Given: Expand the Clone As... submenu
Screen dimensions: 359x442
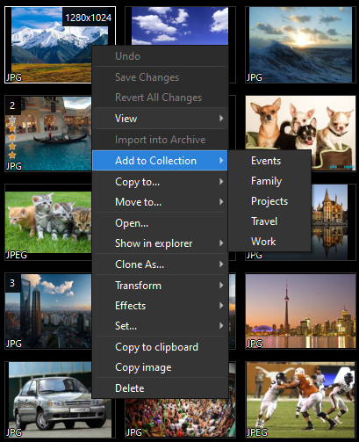Looking at the screenshot, I should (x=160, y=264).
